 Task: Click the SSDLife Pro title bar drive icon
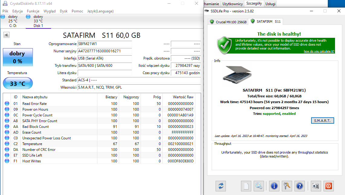click(x=207, y=11)
